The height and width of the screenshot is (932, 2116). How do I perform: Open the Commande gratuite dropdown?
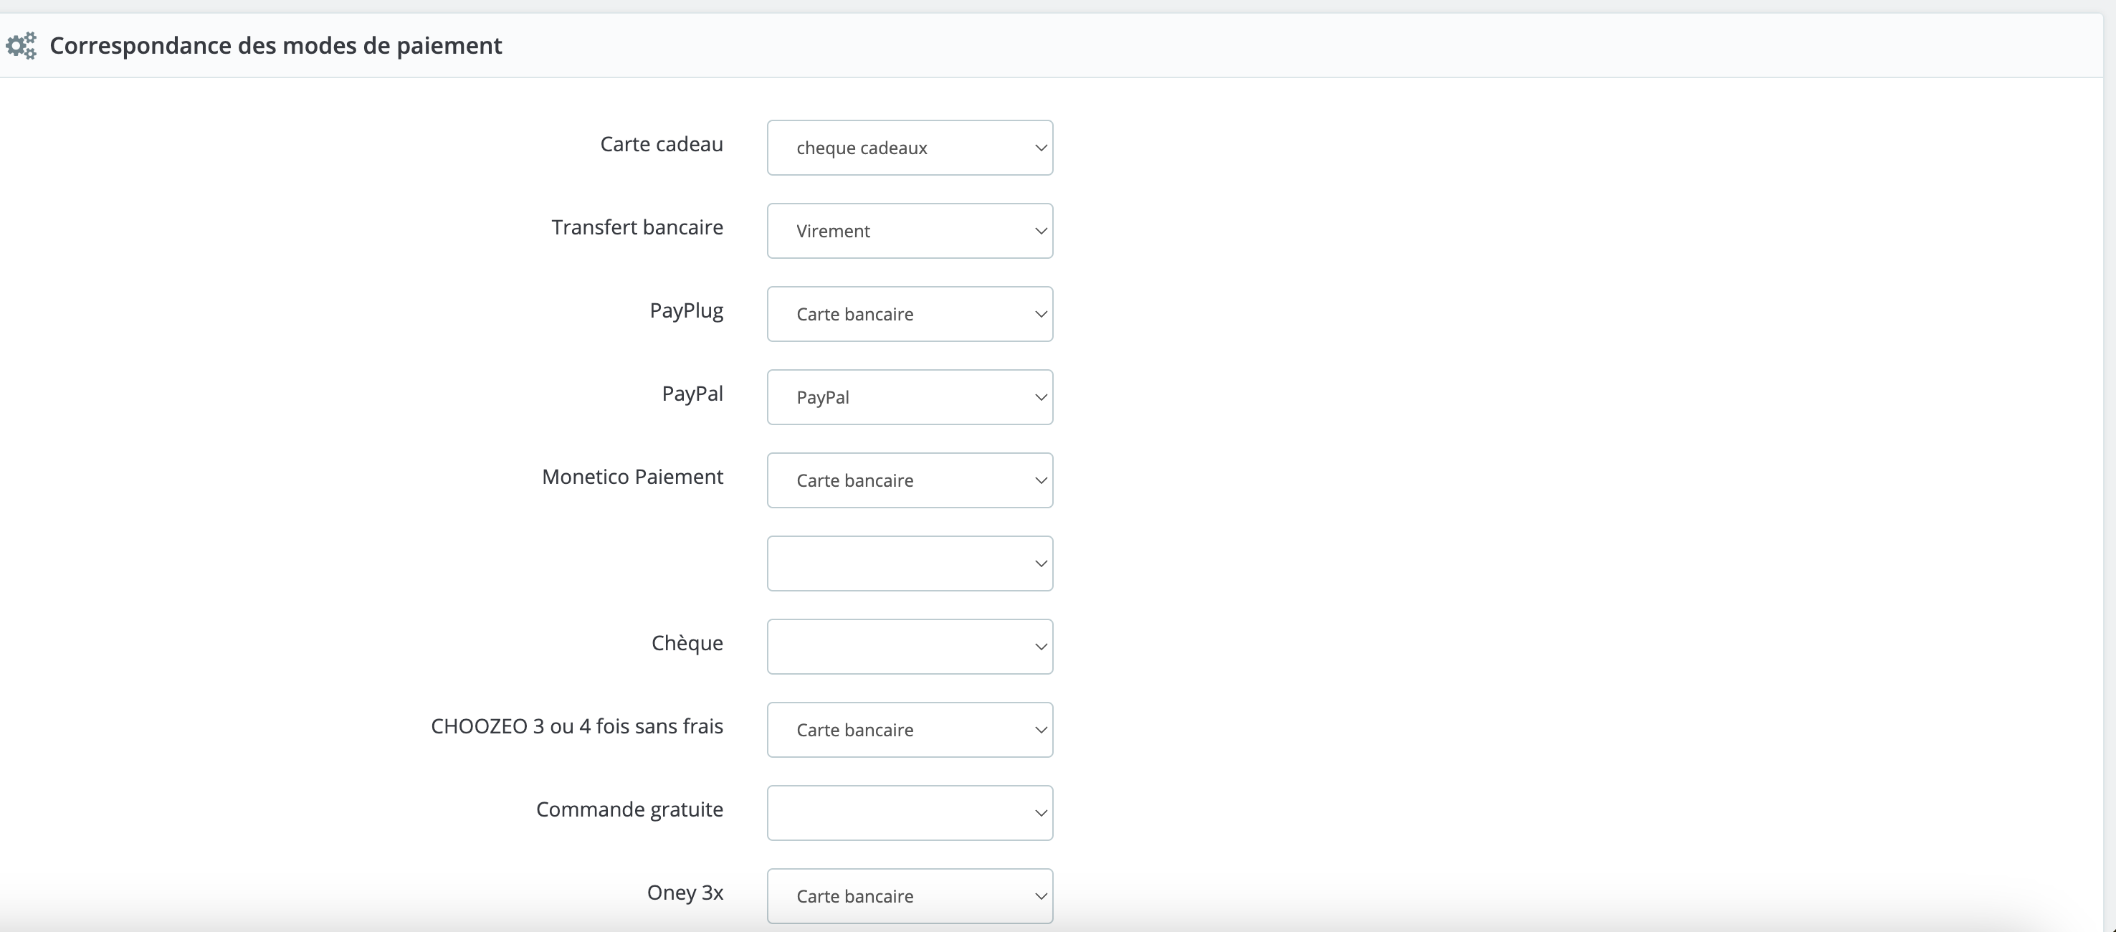click(x=910, y=813)
